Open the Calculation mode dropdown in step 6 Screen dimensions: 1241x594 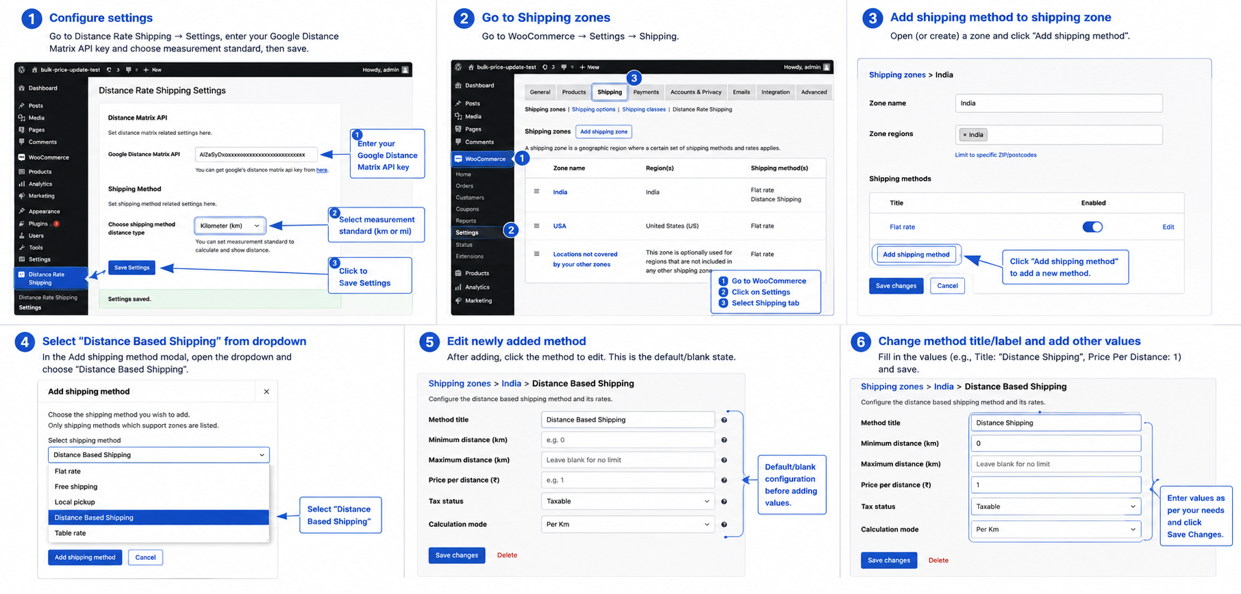click(1056, 530)
